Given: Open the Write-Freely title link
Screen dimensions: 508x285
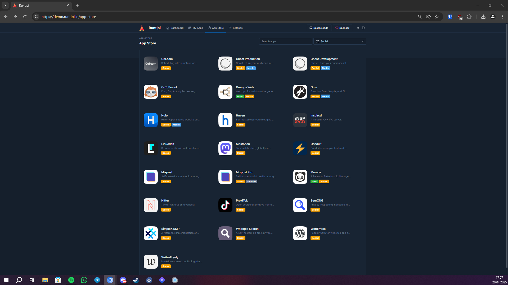Looking at the screenshot, I should point(170,257).
